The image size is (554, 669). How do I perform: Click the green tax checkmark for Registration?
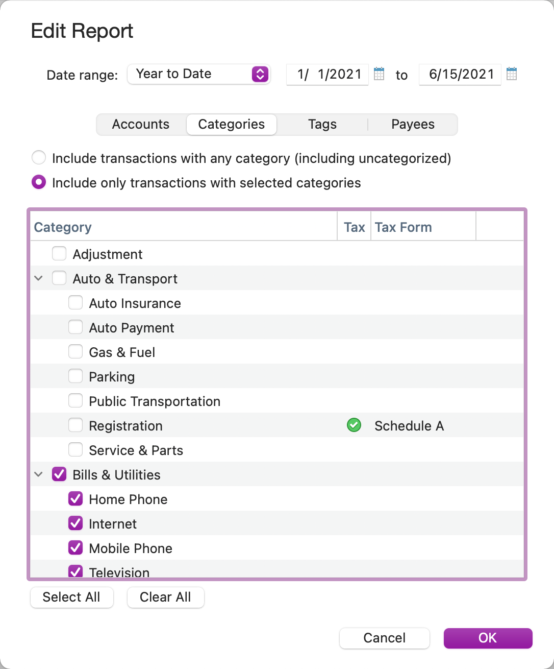pyautogui.click(x=354, y=425)
